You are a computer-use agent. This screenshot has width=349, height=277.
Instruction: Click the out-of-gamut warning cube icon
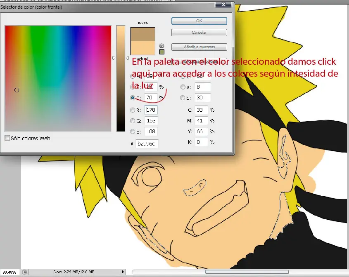[x=162, y=46]
